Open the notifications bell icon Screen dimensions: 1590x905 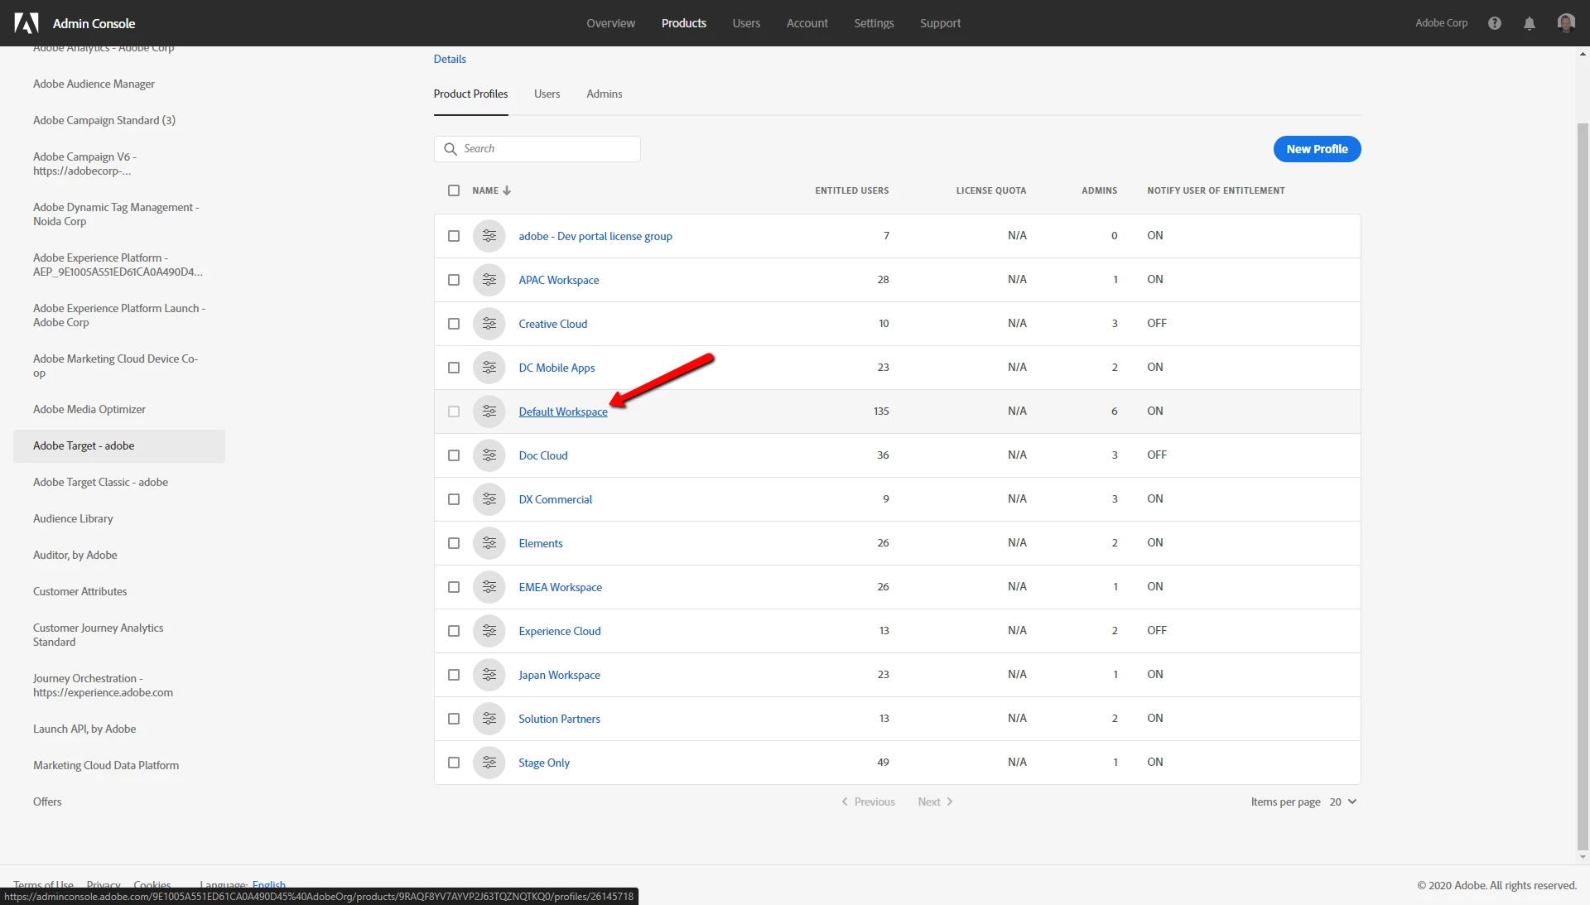pos(1529,23)
